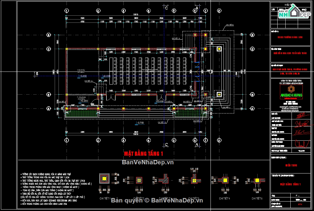Open the BanVeNhaDep.vn watermark link under title
Image resolution: width=314 pixels, height=211 pixels.
coord(148,162)
